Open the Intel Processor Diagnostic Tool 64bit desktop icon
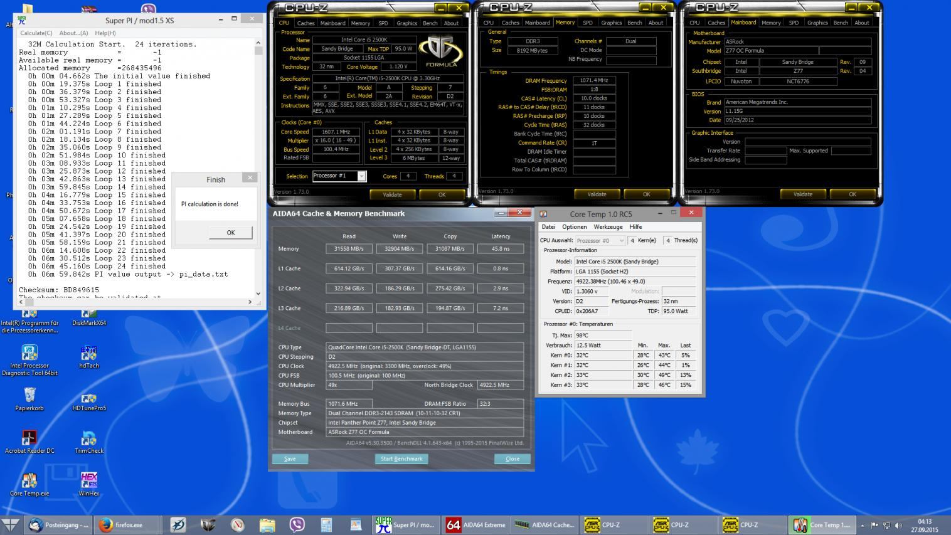Image resolution: width=951 pixels, height=535 pixels. pyautogui.click(x=29, y=360)
